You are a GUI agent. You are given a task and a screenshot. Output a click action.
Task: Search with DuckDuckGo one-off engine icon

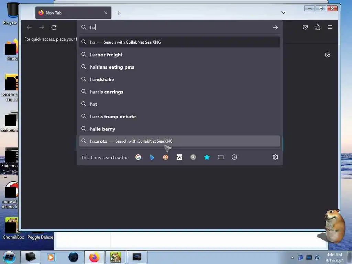coord(165,157)
